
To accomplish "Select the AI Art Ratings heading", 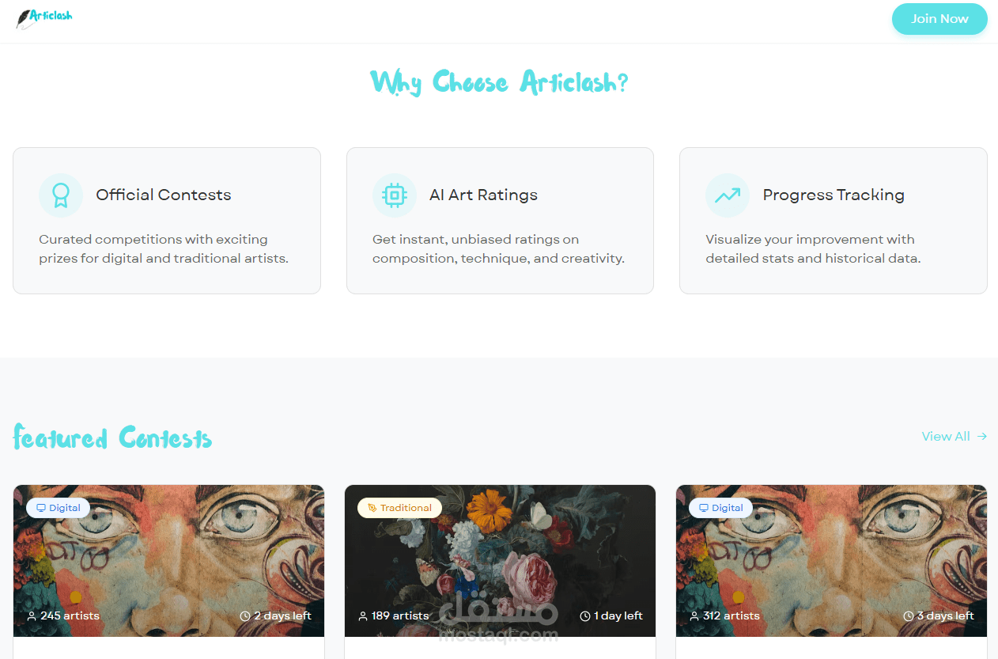I will pos(483,195).
